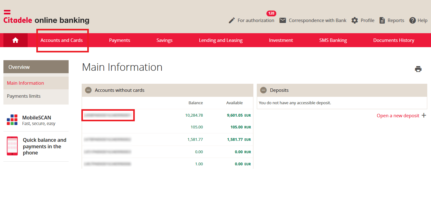
Task: Open the SMS Banking menu
Action: (x=333, y=40)
